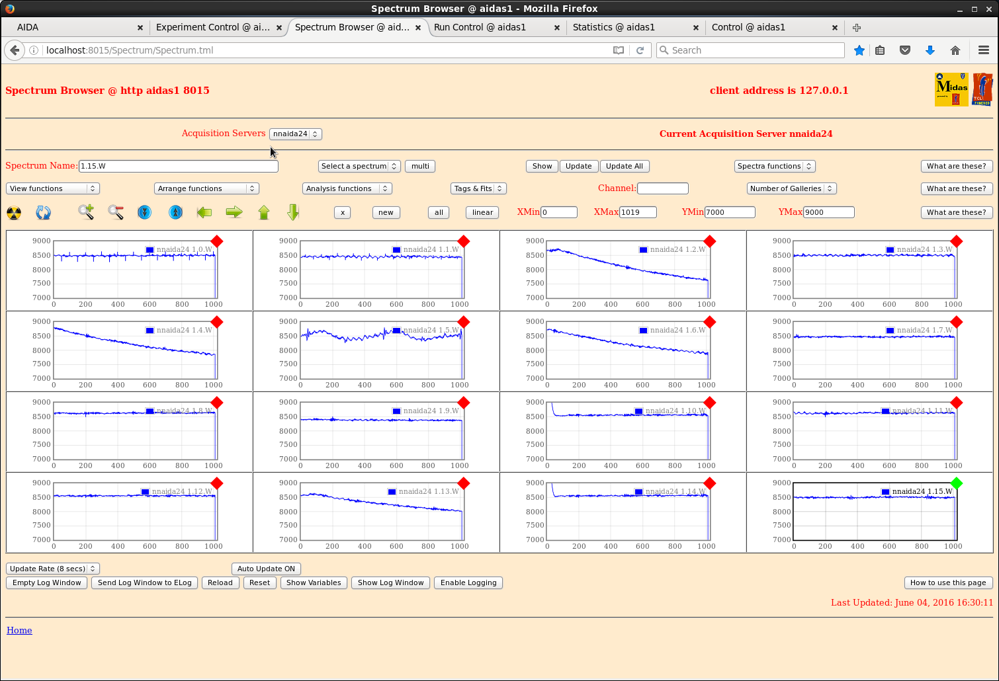This screenshot has width=999, height=681.
Task: Click the green up arrow icon
Action: tap(264, 212)
